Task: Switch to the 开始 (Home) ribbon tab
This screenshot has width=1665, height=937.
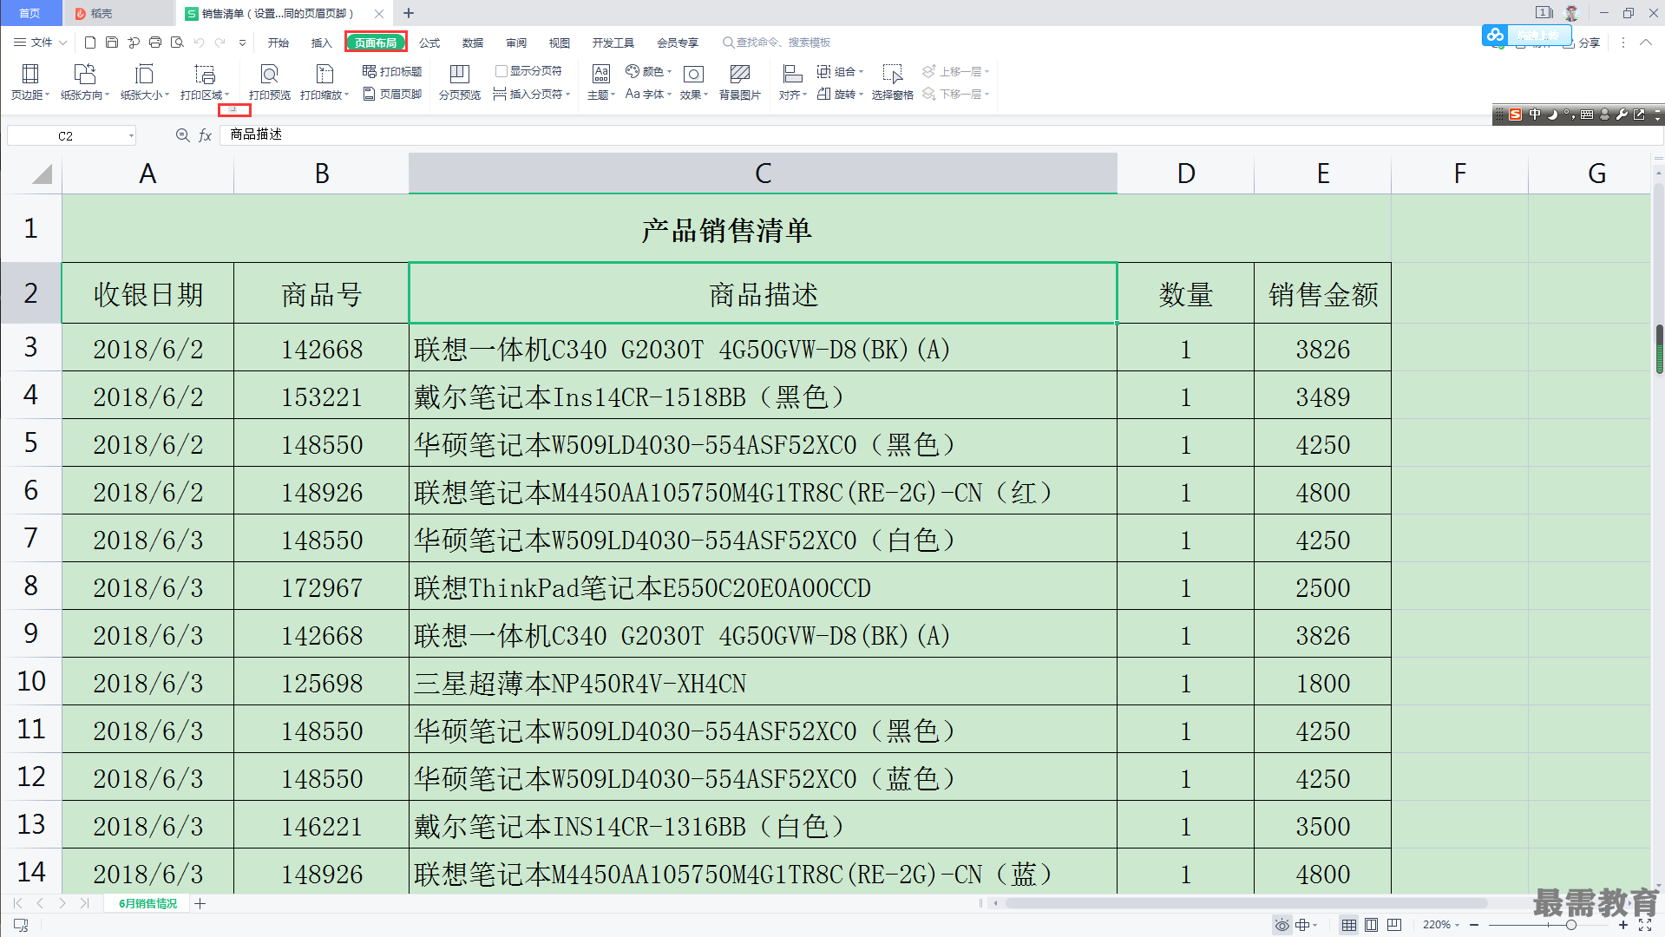Action: (278, 43)
